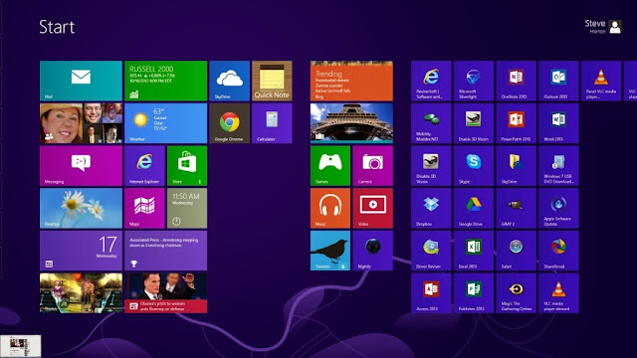Open the green Xbox Games tile
The image size is (637, 358).
[x=330, y=166]
